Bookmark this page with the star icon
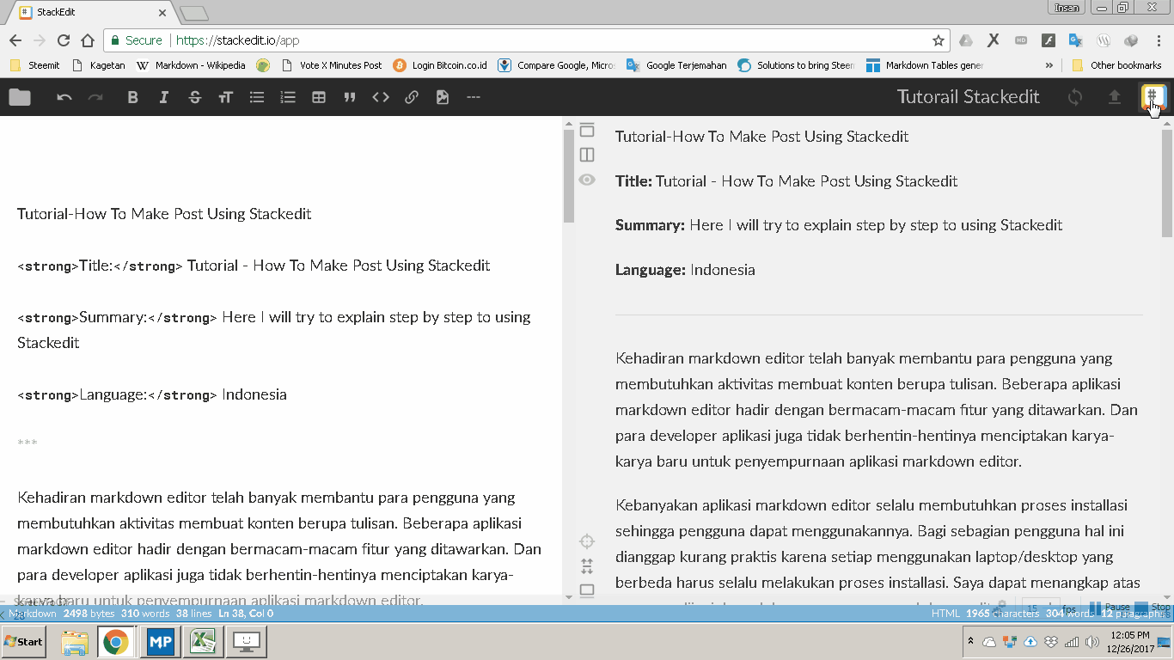 click(x=939, y=40)
